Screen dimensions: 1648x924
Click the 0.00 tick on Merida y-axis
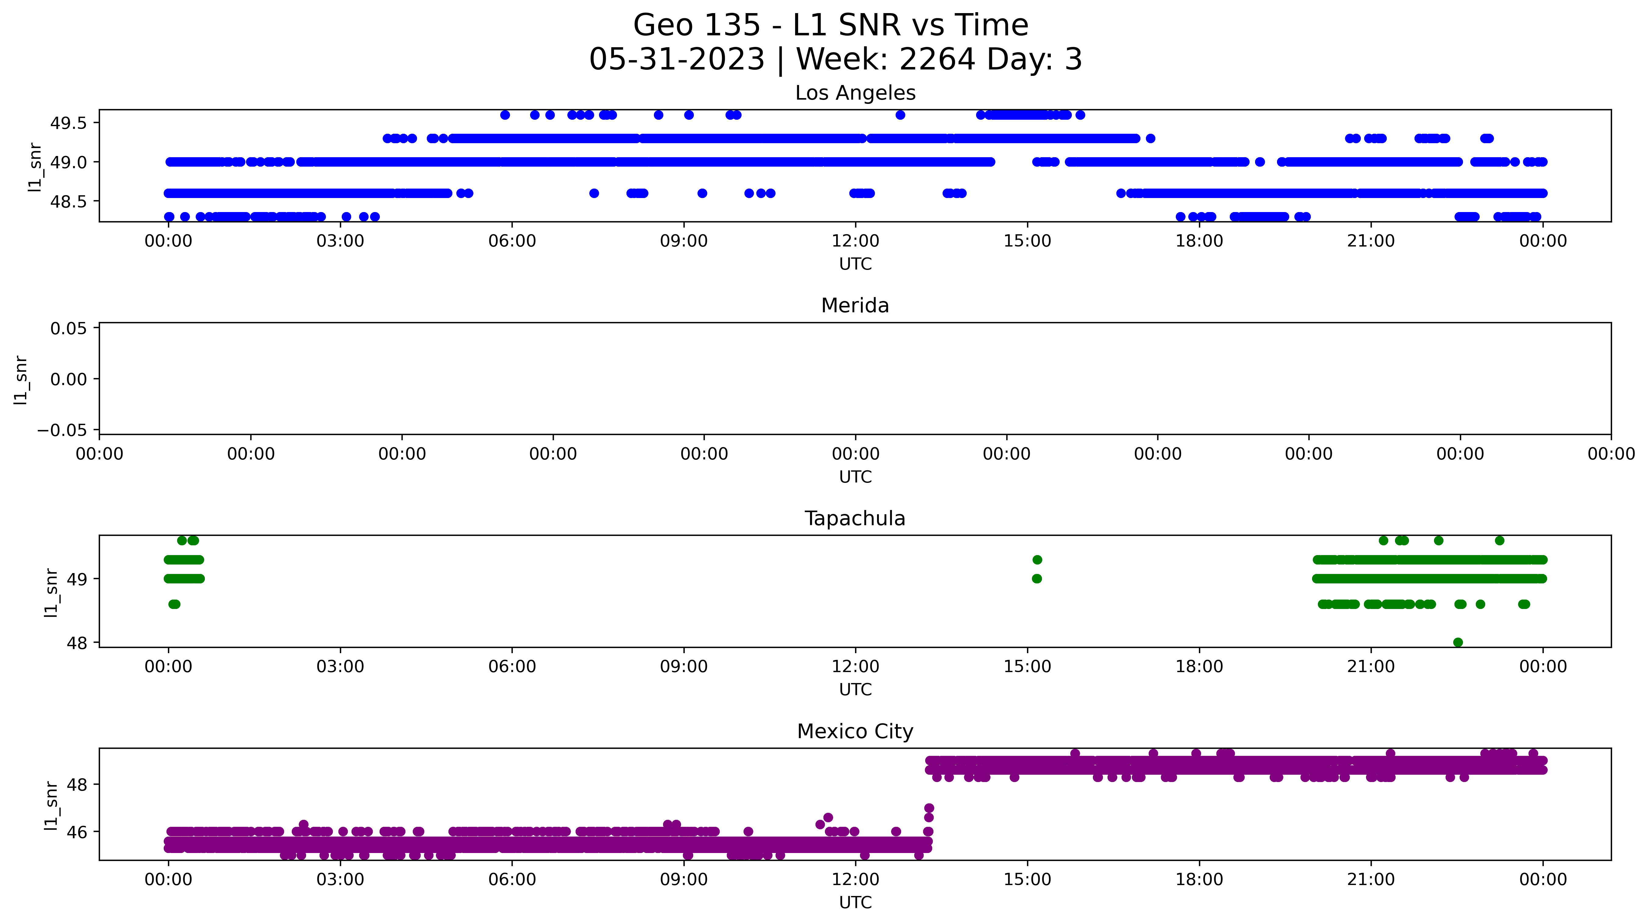pyautogui.click(x=69, y=379)
